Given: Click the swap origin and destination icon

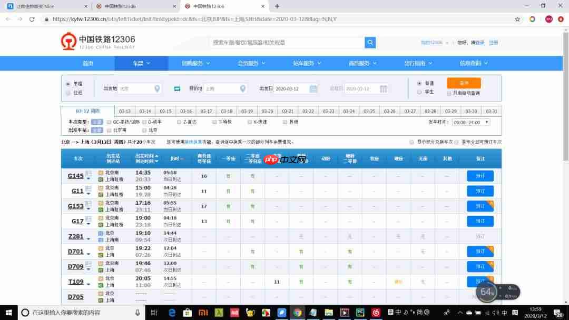Looking at the screenshot, I should pyautogui.click(x=177, y=88).
